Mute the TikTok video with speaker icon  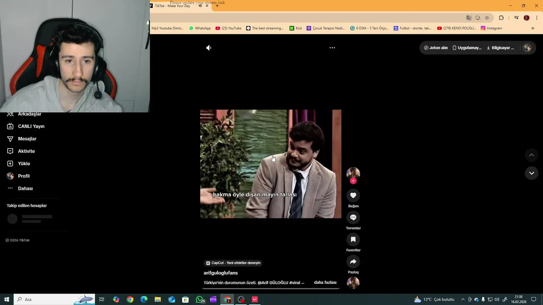coord(208,48)
